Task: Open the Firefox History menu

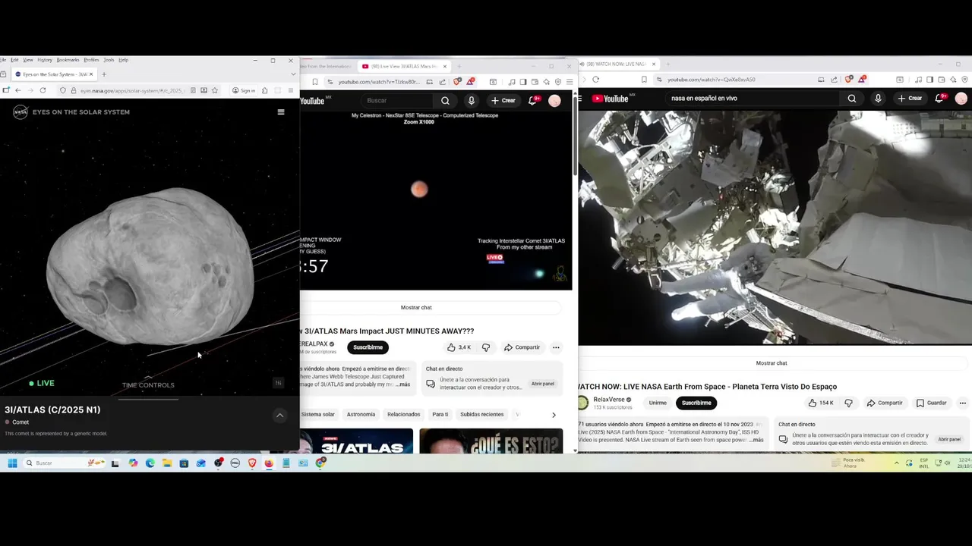Action: (45, 60)
